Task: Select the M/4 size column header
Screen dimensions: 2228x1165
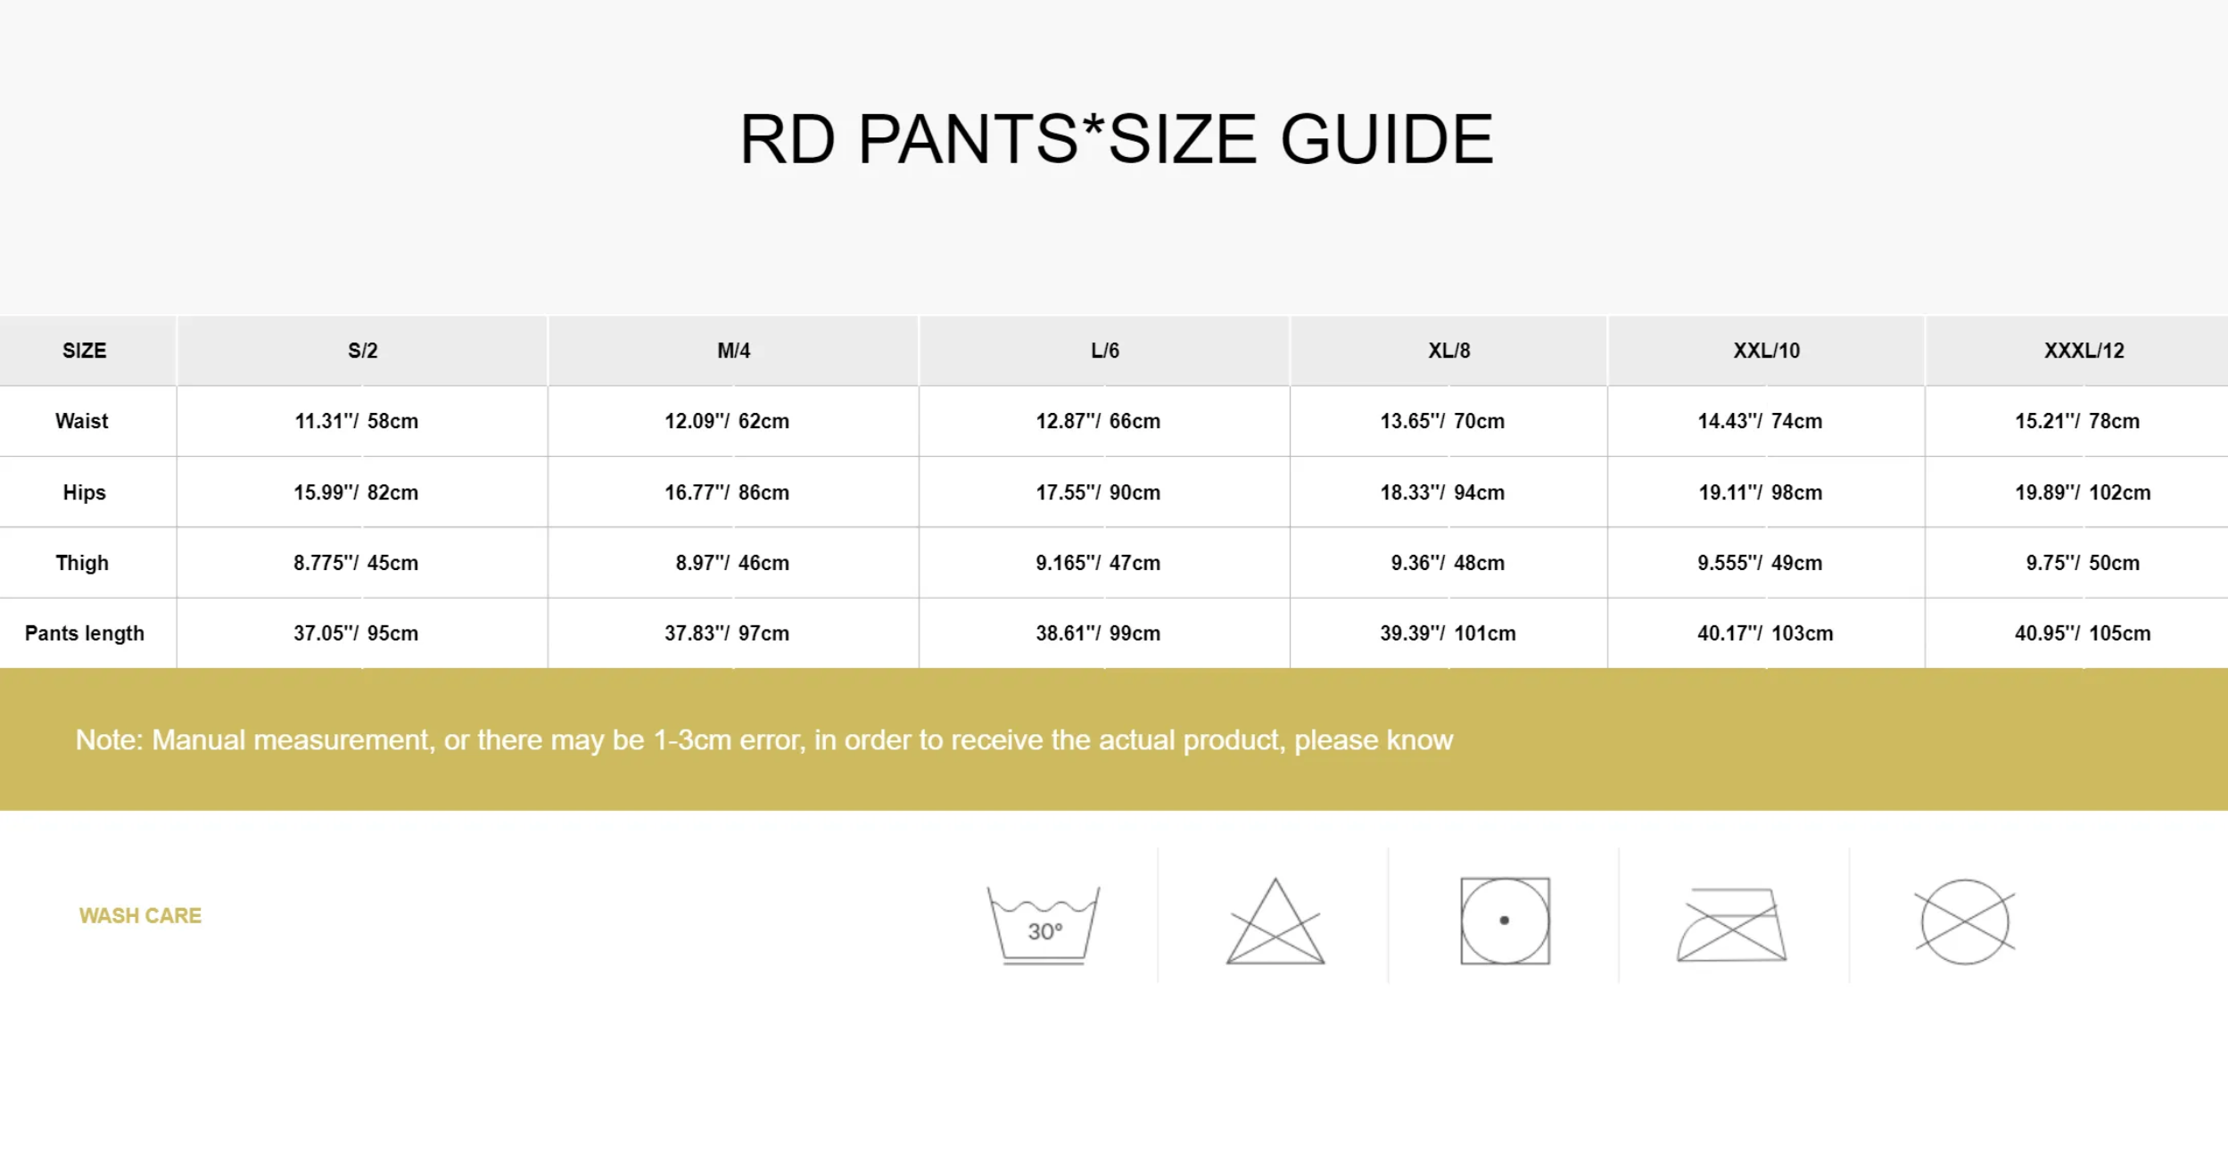Action: (x=733, y=351)
